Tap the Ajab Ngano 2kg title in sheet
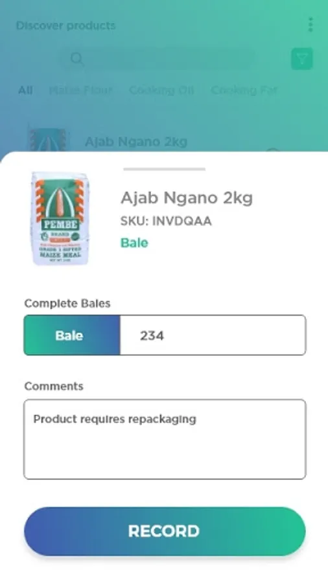Viewport: 328px width, 583px height. 187,198
